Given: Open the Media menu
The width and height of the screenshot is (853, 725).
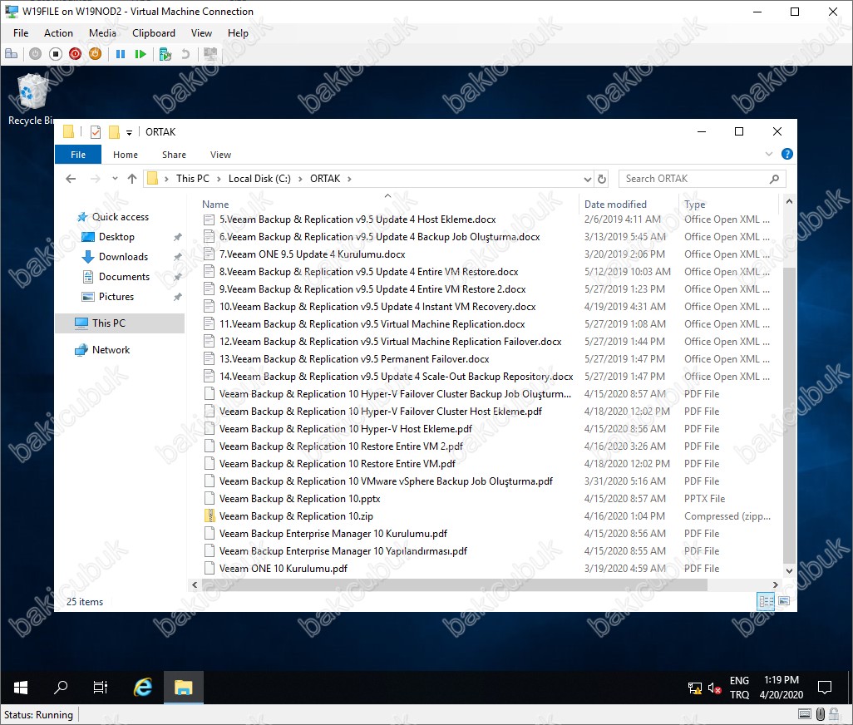Looking at the screenshot, I should [102, 33].
